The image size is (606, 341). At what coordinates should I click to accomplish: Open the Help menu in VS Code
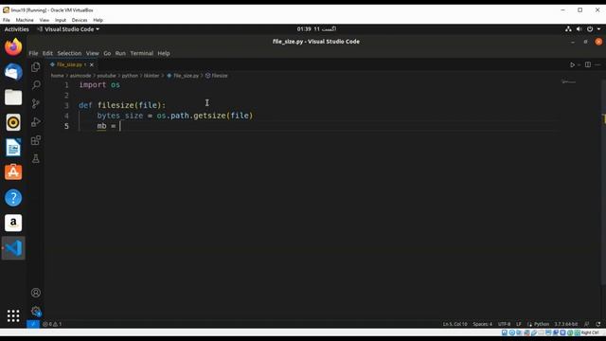pos(164,53)
